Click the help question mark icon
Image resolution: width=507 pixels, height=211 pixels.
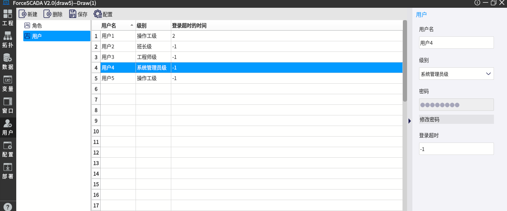tap(8, 207)
